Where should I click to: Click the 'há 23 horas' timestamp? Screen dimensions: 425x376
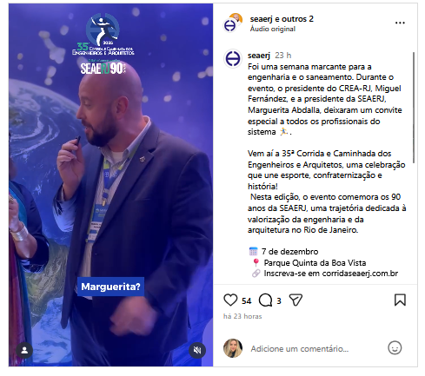(x=242, y=316)
